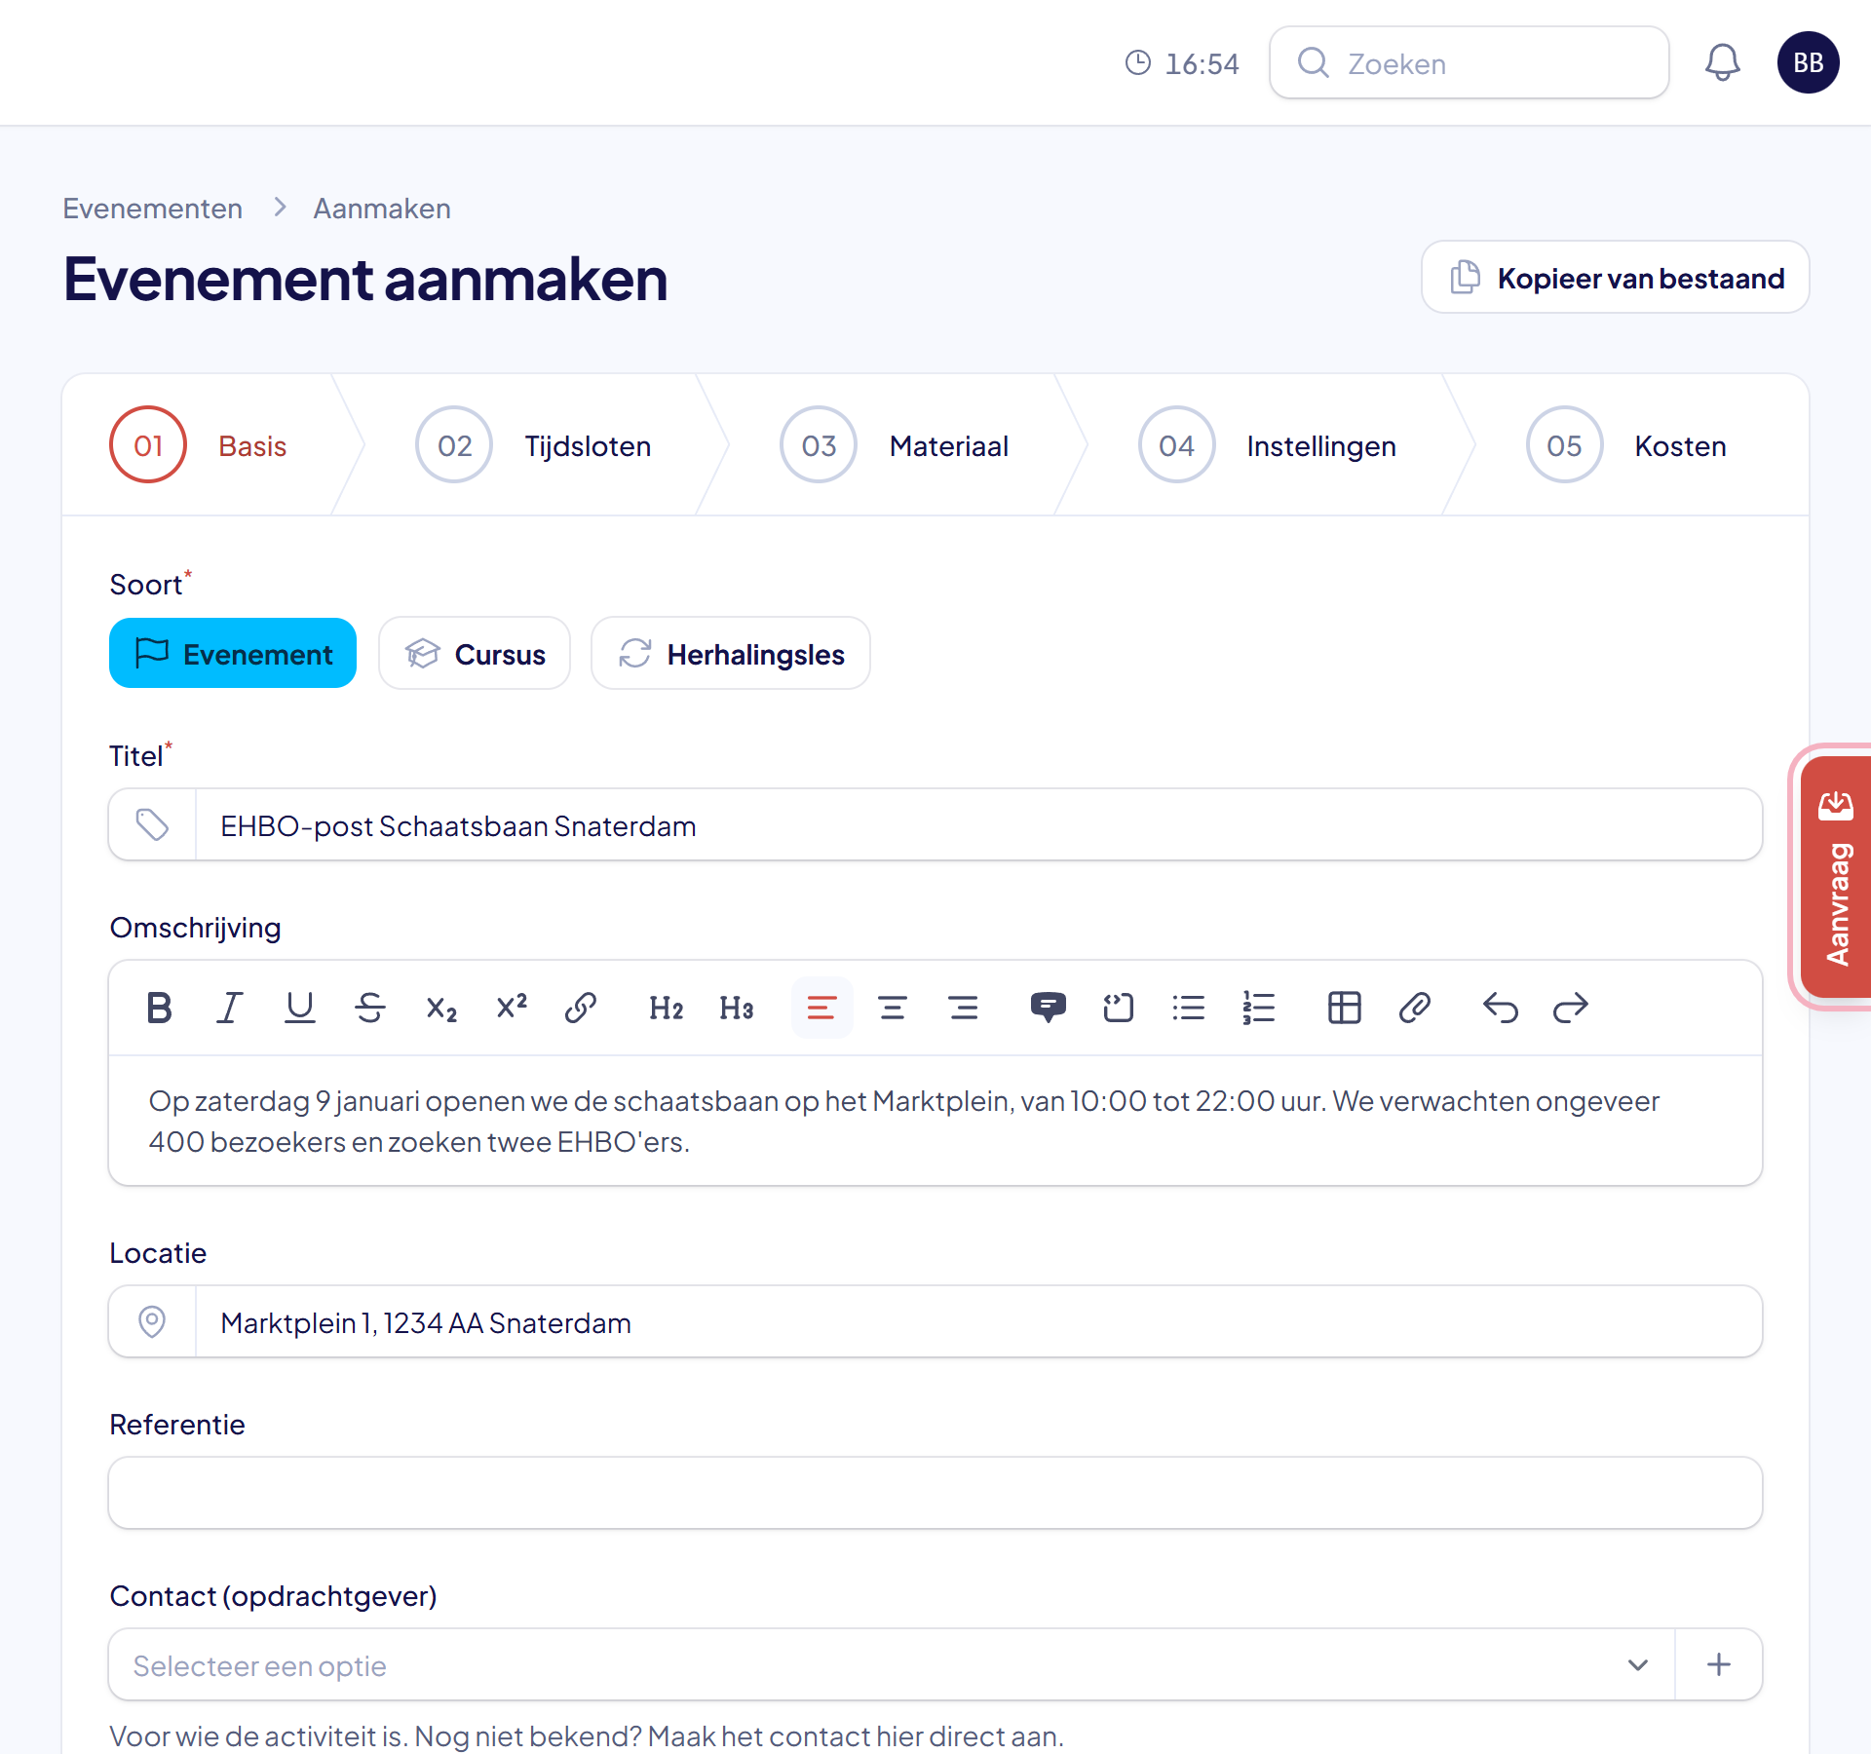Go to step 04 Instellingen

click(1267, 445)
